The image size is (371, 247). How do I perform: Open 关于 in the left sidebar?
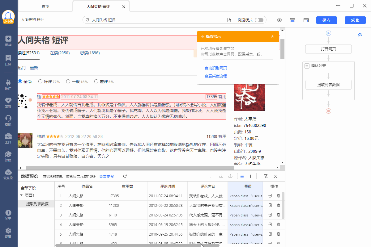(8, 215)
